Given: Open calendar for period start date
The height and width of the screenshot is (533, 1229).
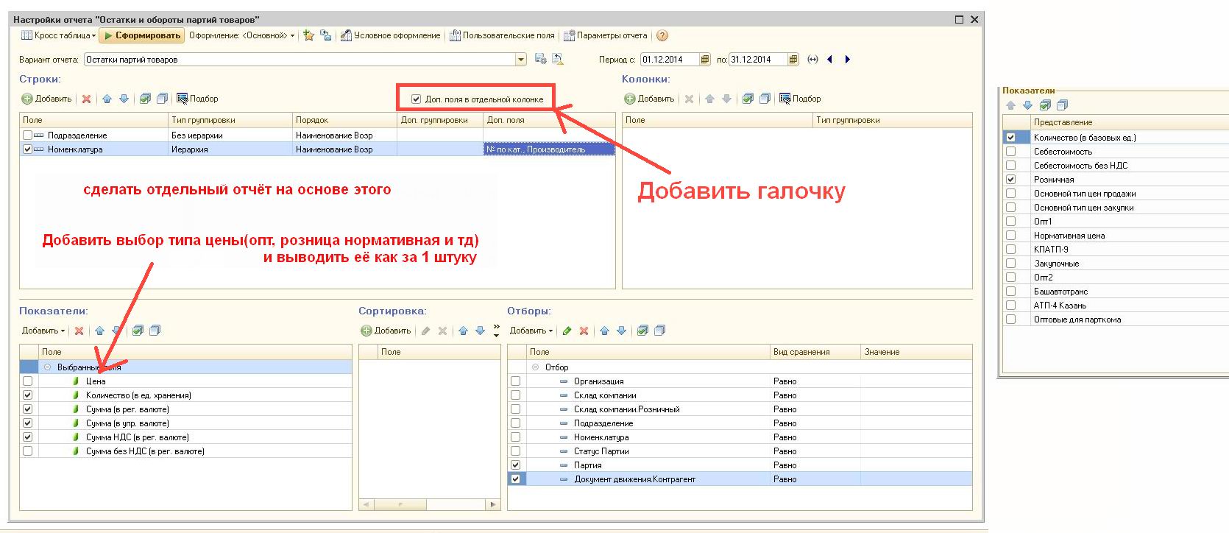Looking at the screenshot, I should tap(704, 60).
